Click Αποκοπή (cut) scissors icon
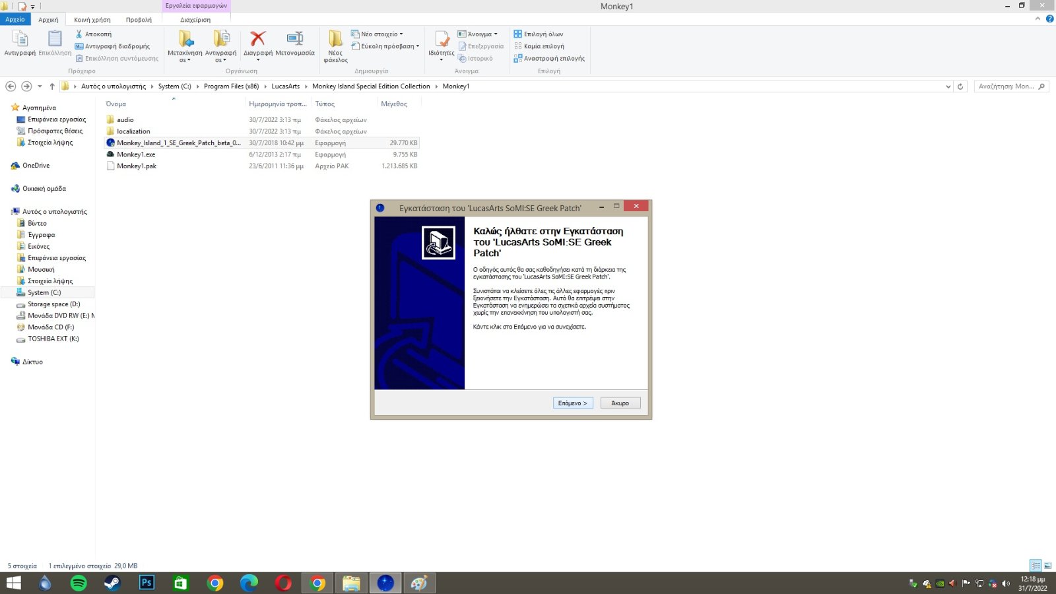The image size is (1056, 594). 79,34
